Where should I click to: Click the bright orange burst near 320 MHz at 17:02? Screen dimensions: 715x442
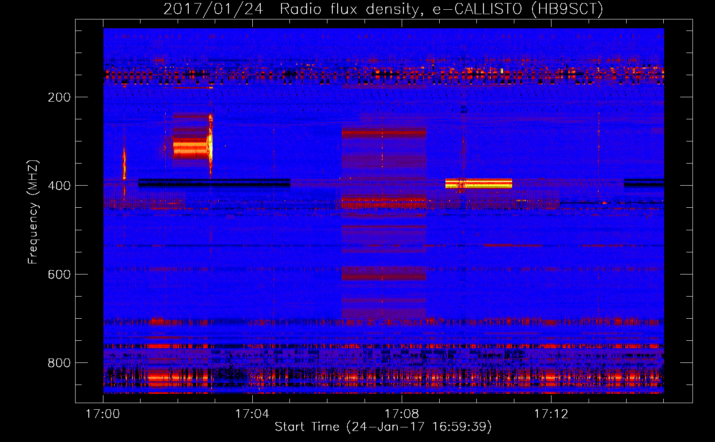pyautogui.click(x=191, y=148)
